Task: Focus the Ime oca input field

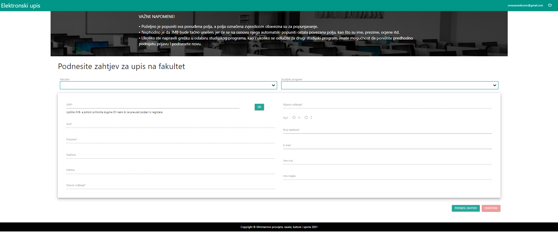Action: 388,161
